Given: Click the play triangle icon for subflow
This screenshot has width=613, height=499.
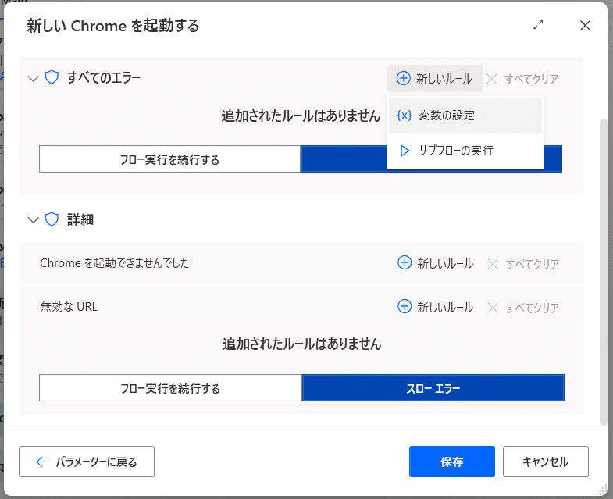Looking at the screenshot, I should [x=405, y=151].
